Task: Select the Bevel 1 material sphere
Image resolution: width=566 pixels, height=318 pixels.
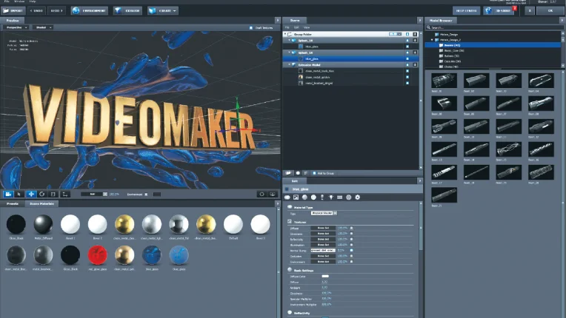Action: [70, 224]
